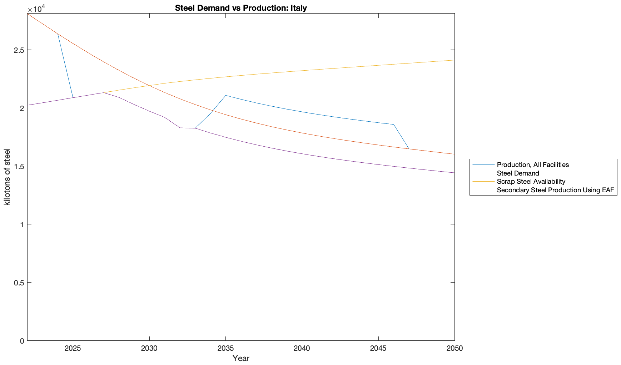The height and width of the screenshot is (365, 621).
Task: Click the 0.5 y-axis tick label
Action: point(19,283)
